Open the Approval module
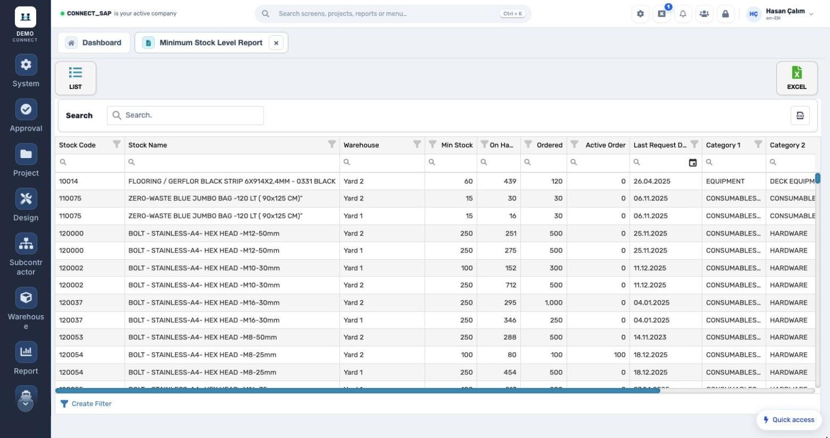 (26, 116)
